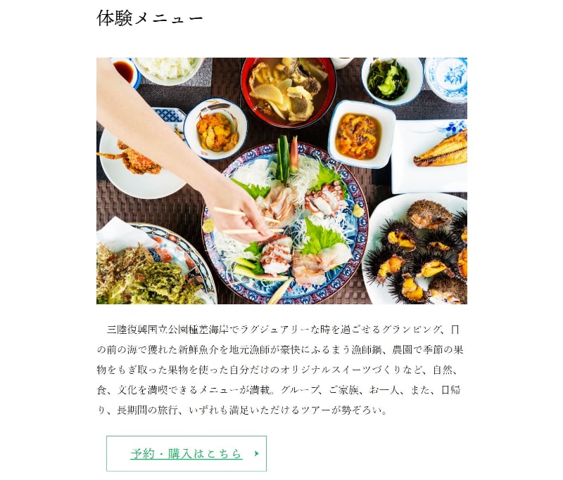Viewport: 563px width, 480px height.
Task: Click the empty blue floral dish
Action: click(x=446, y=79)
